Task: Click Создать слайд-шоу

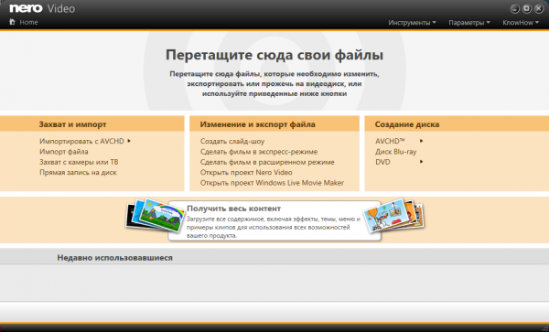Action: (x=232, y=142)
